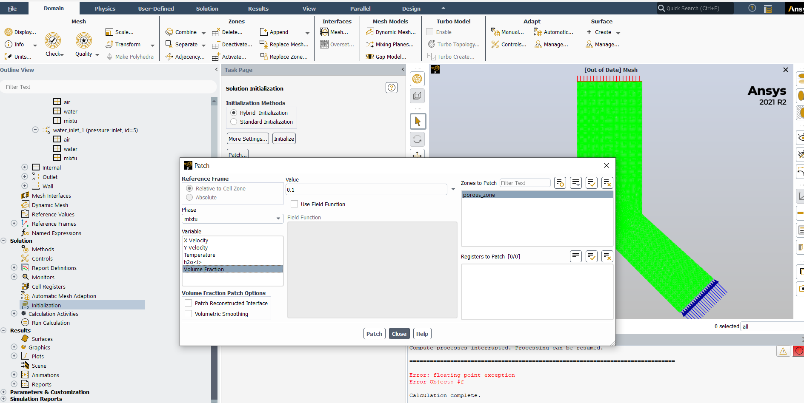Open Units settings
Viewport: 804px width, 403px height.
click(18, 57)
